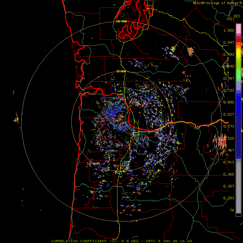Click the 1.000 legend value
The image size is (243, 243).
[x=229, y=30]
